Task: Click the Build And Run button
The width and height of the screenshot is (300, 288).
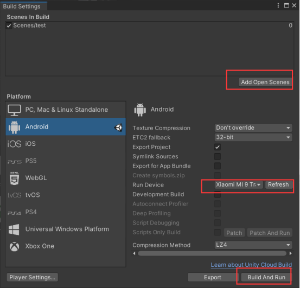Action: coord(266,277)
